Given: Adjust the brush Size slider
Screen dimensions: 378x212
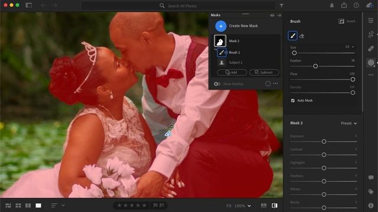Looking at the screenshot, I should tap(294, 53).
